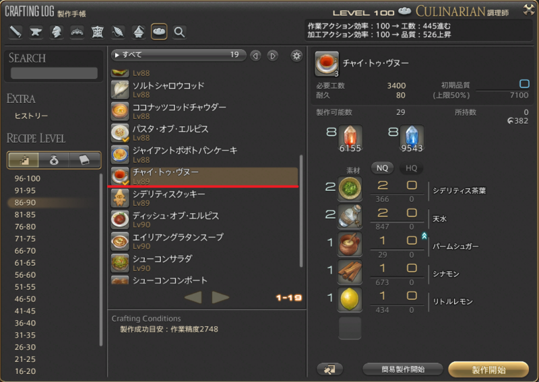Select the Armorer helmet class icon

coord(57,32)
